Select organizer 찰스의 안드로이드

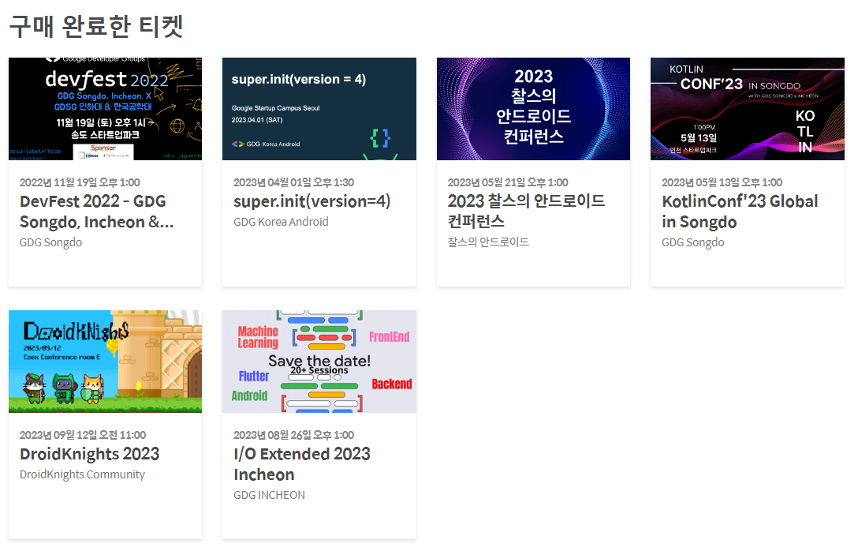tap(488, 242)
